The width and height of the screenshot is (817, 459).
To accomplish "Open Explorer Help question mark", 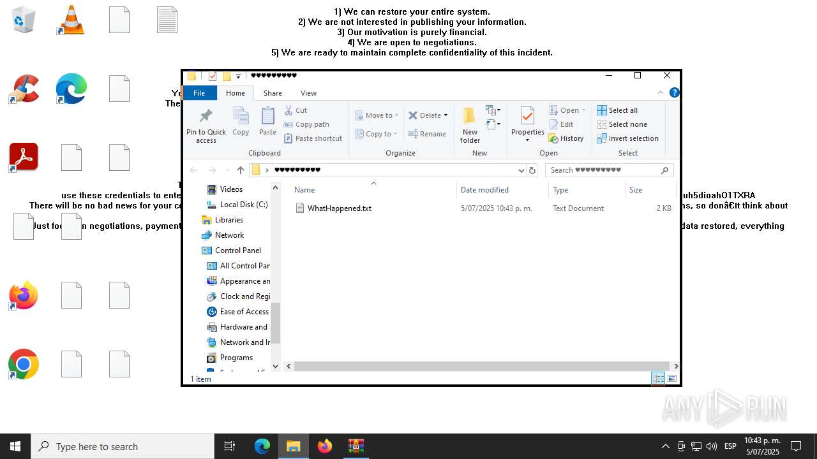I will pyautogui.click(x=674, y=92).
